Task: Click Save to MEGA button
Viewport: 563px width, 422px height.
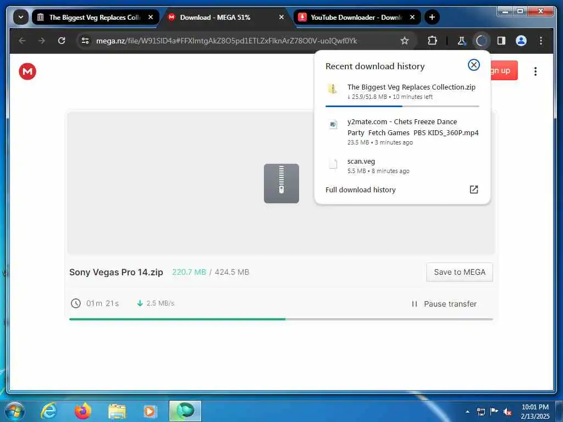Action: [459, 272]
